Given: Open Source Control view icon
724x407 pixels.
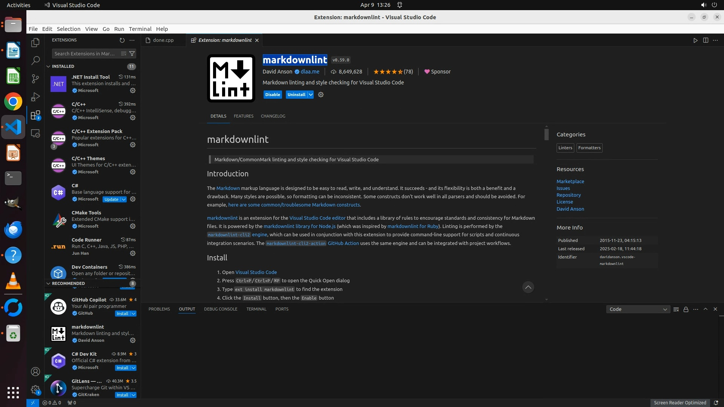Looking at the screenshot, I should [x=35, y=78].
